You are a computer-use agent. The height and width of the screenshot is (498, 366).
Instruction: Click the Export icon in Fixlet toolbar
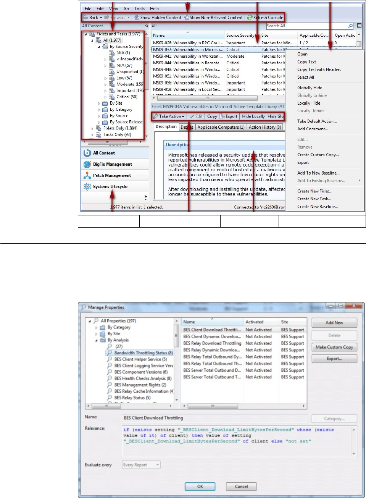point(222,116)
